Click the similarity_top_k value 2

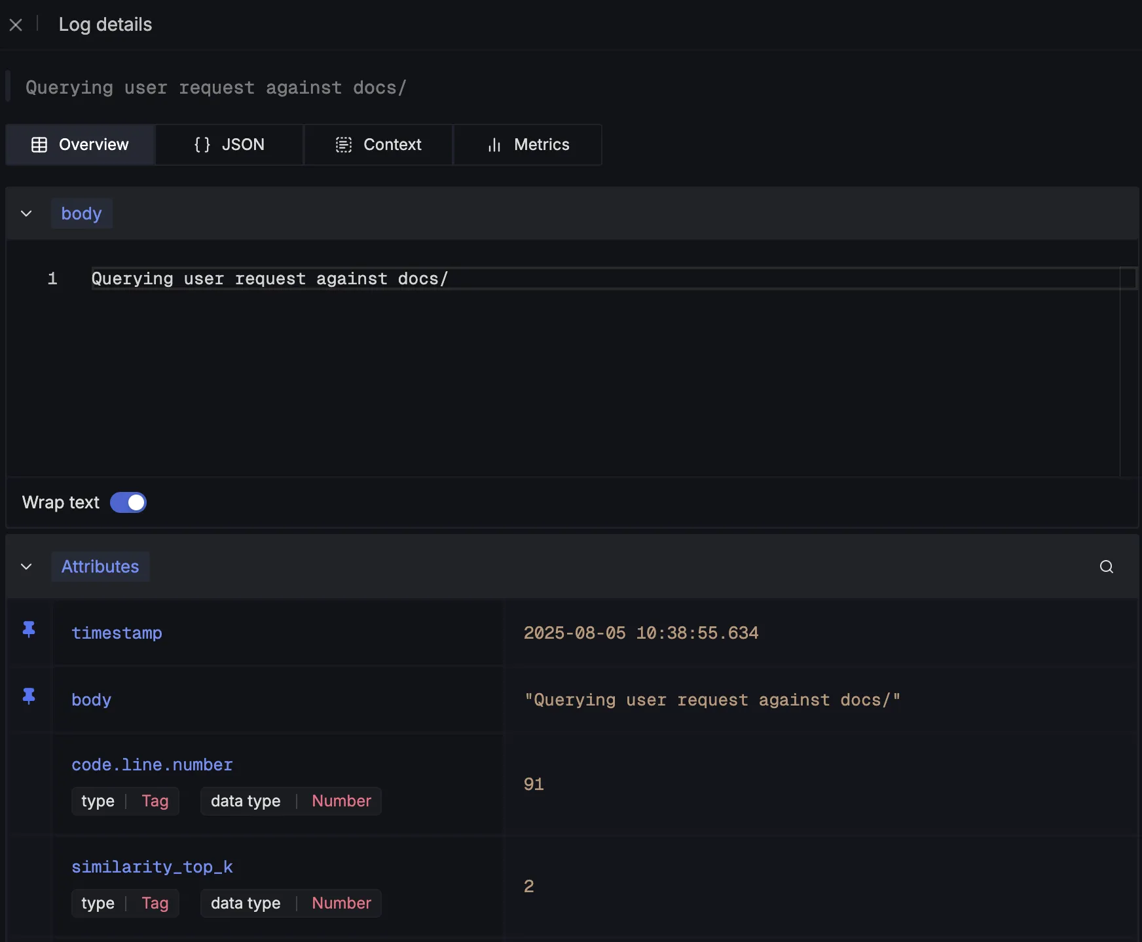click(528, 886)
